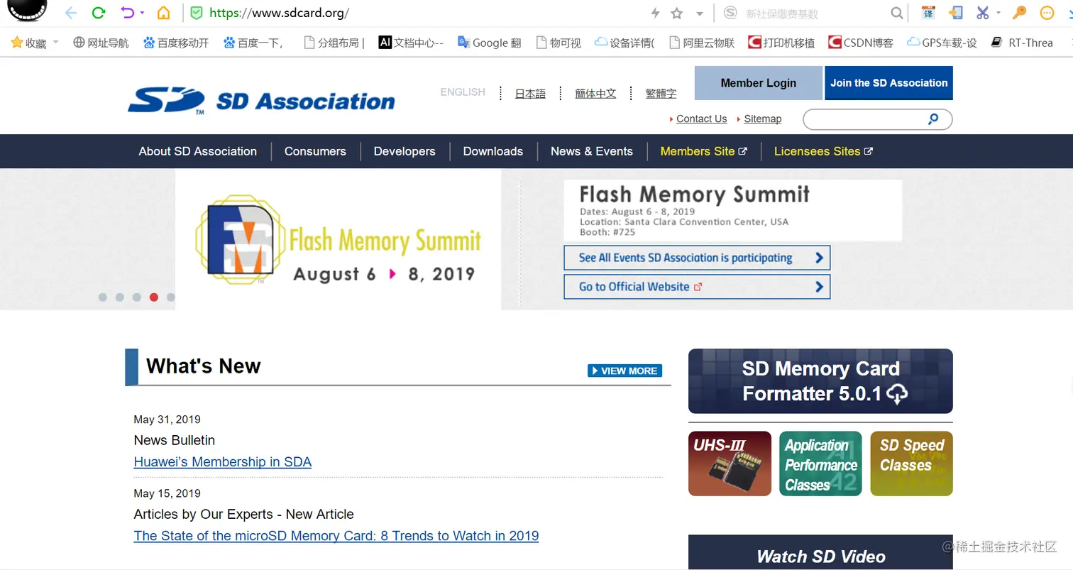Click the send-to-phone extension icon
The height and width of the screenshot is (570, 1073).
[955, 13]
